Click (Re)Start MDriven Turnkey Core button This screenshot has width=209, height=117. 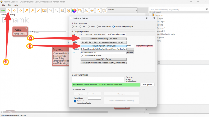[104, 46]
